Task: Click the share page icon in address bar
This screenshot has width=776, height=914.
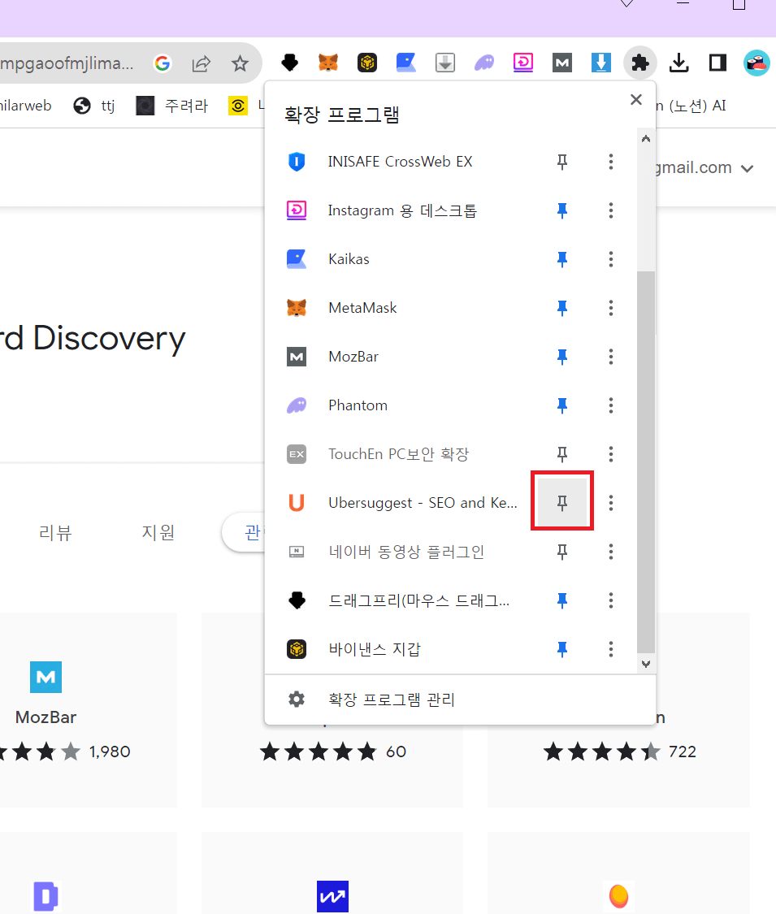Action: pos(202,63)
